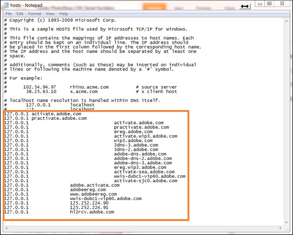This screenshot has height=235, width=293.
Task: Open the Format menu
Action: 35,14
